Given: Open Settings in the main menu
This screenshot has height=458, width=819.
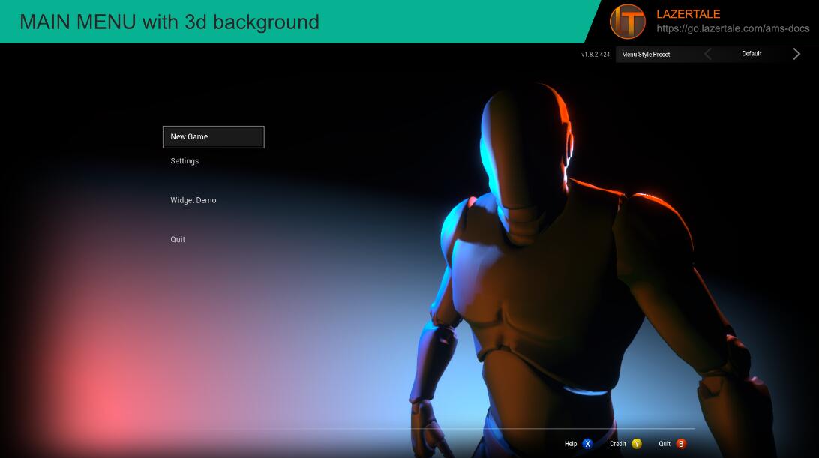Looking at the screenshot, I should [184, 161].
